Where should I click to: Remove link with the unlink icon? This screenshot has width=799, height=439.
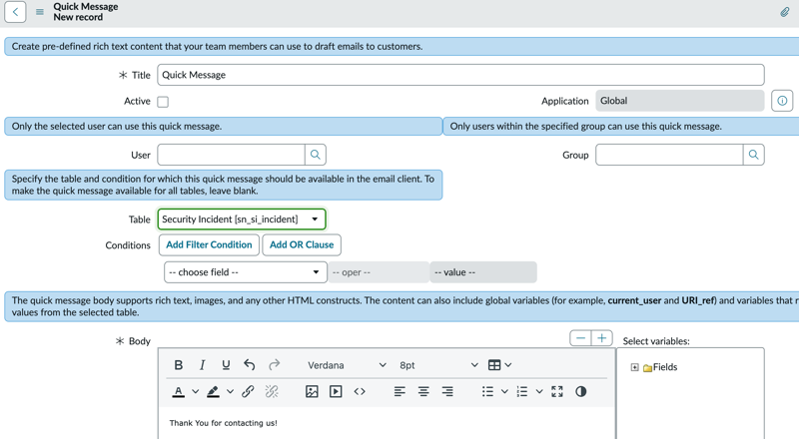pyautogui.click(x=272, y=392)
